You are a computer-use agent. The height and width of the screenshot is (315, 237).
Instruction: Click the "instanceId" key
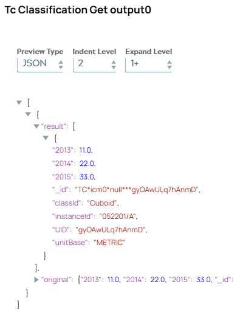(73, 216)
